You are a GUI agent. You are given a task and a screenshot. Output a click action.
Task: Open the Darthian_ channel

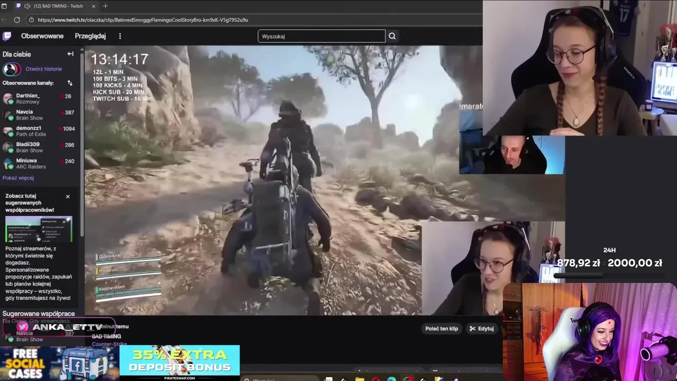(x=40, y=98)
